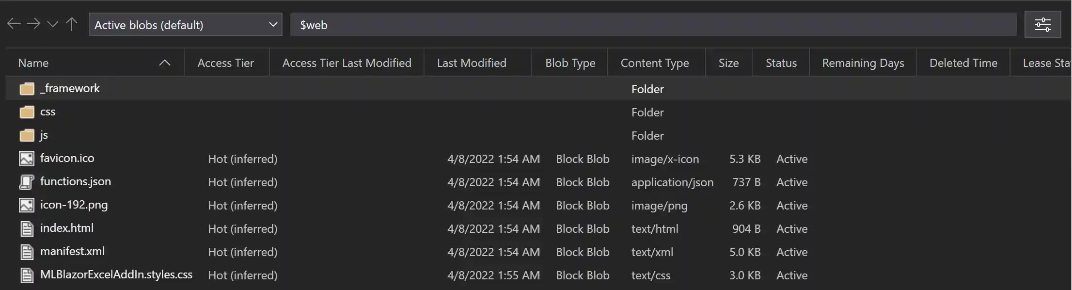Click the manifest.xml file icon

(26, 251)
